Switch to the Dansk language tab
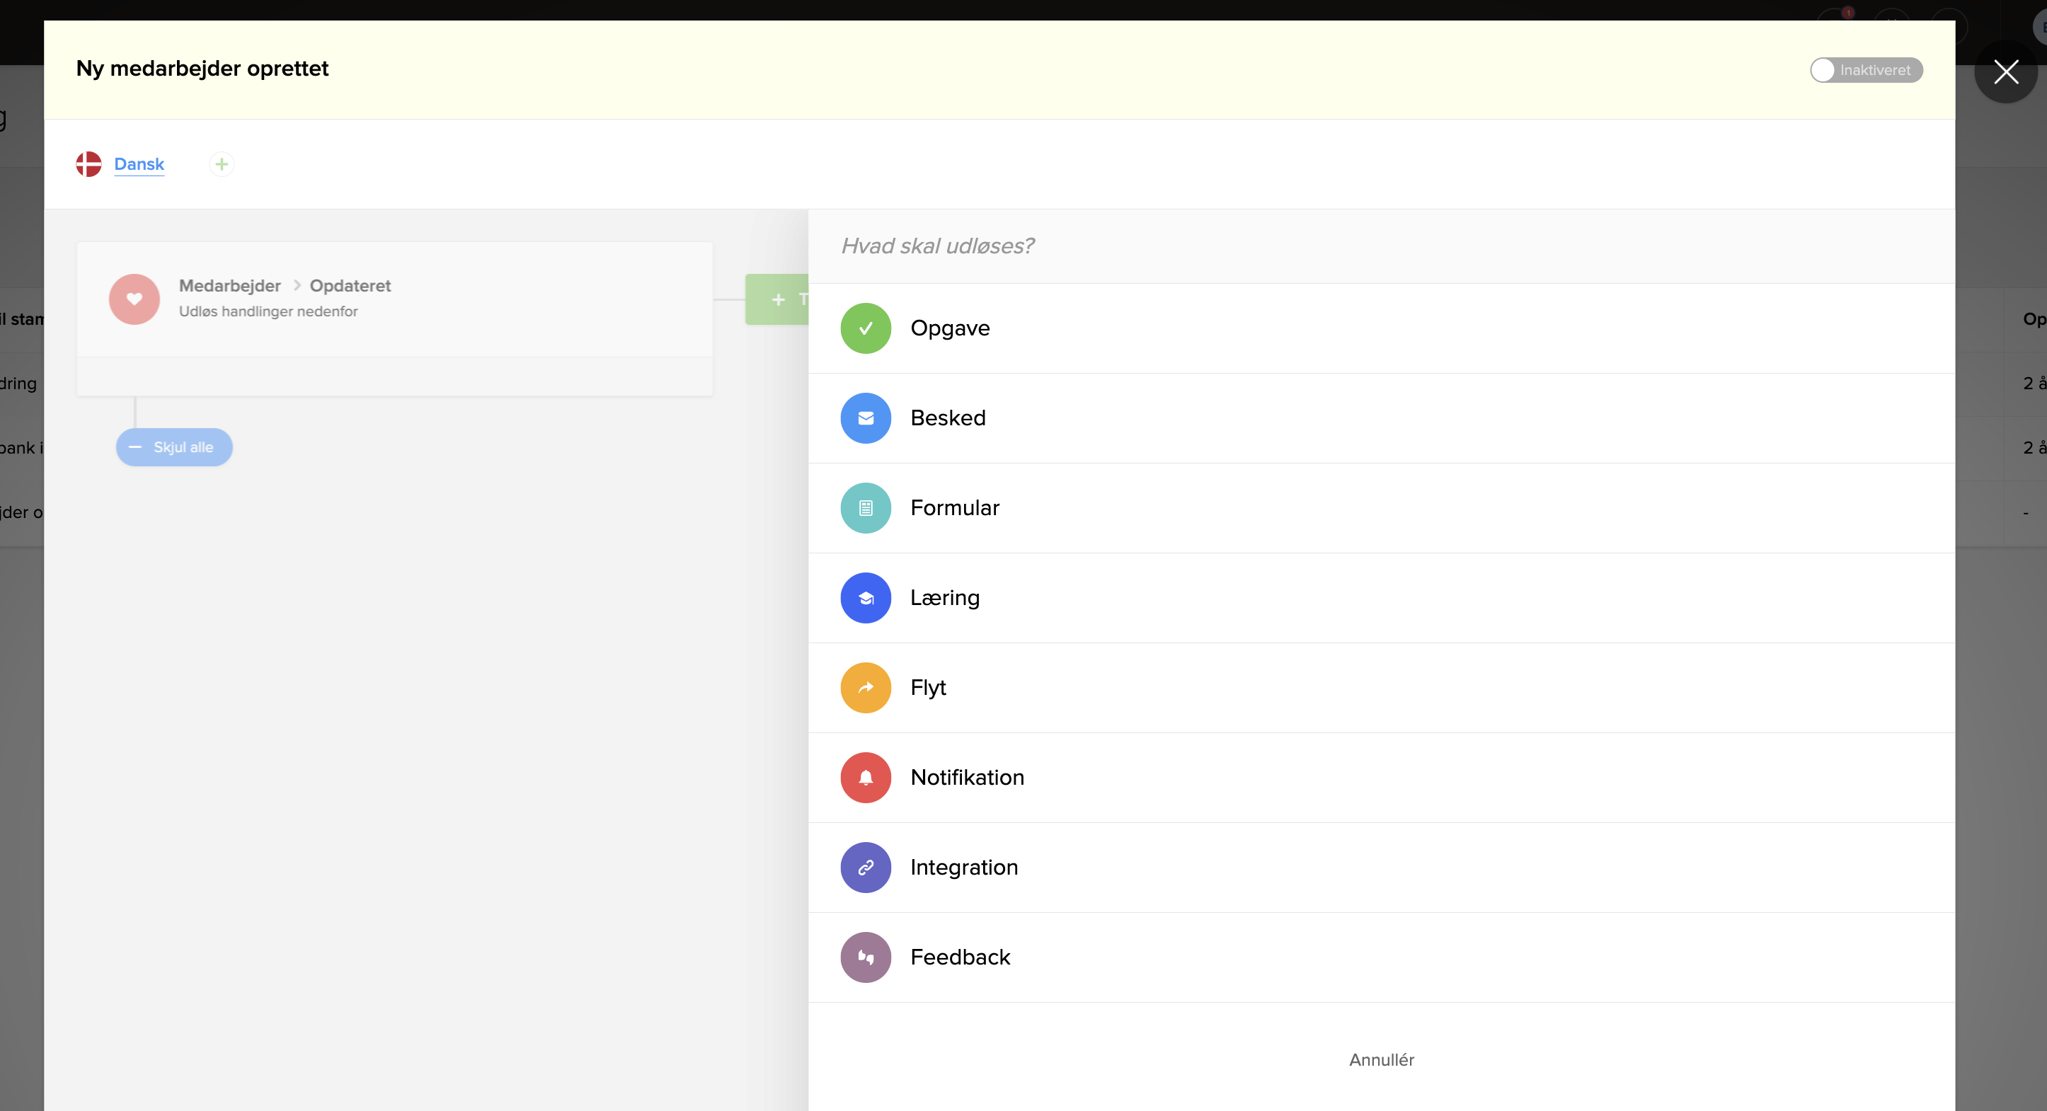 pyautogui.click(x=139, y=163)
